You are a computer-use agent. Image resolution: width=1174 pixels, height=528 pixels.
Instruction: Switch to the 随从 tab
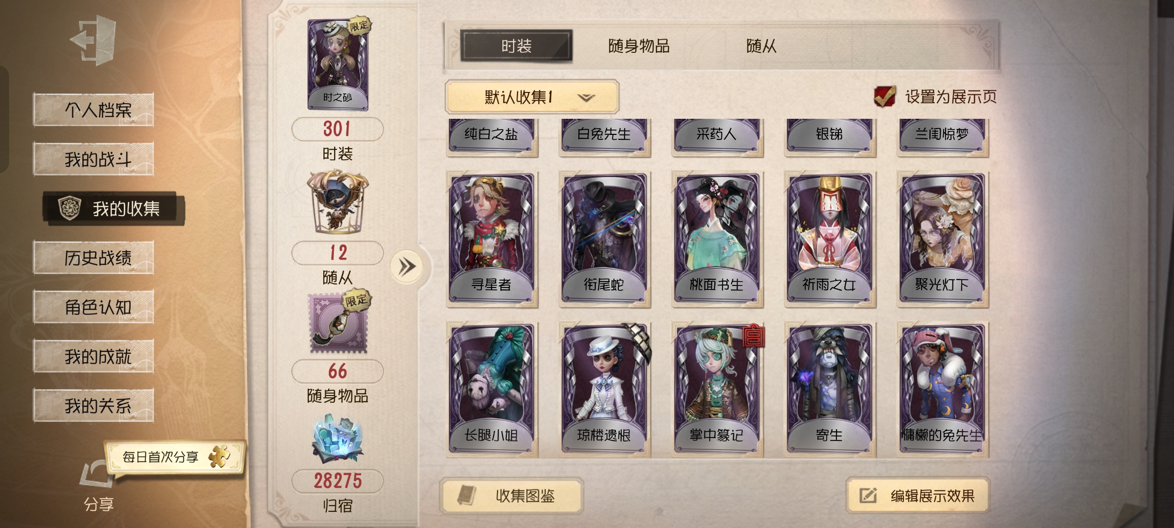point(761,46)
